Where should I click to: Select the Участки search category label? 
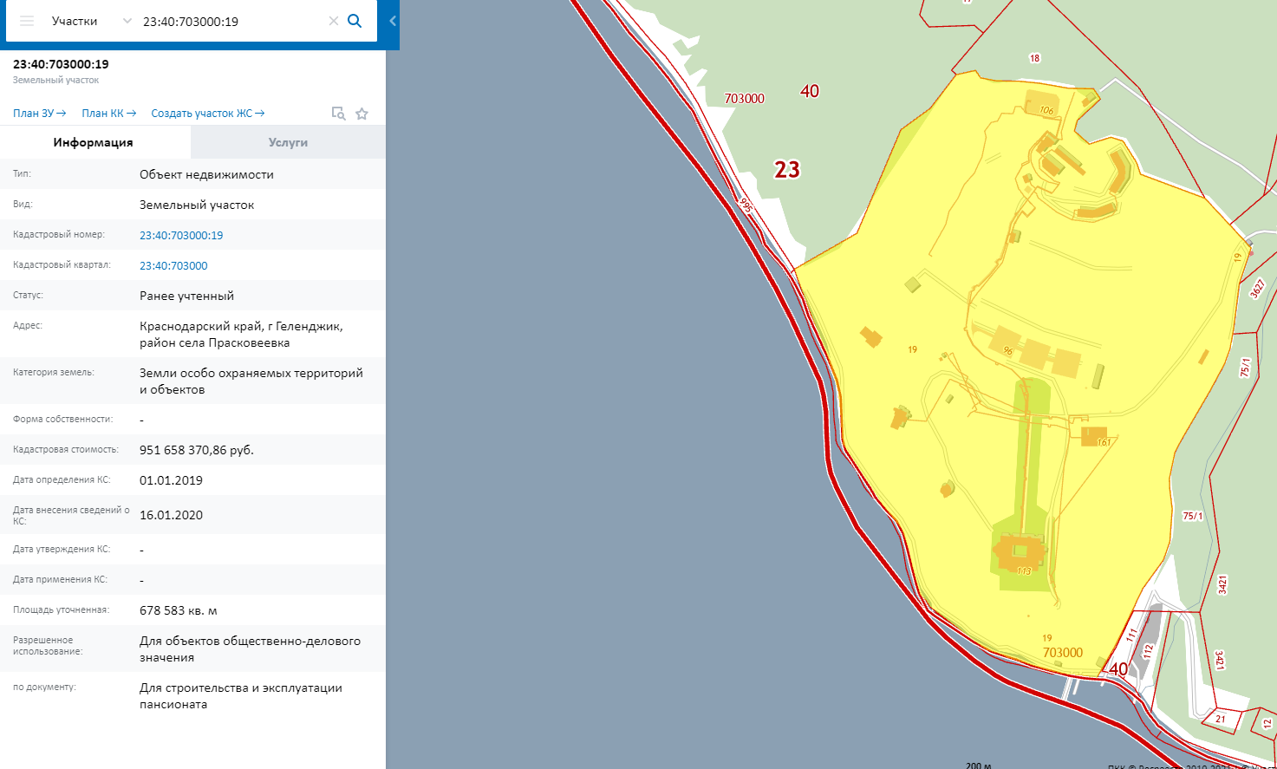[75, 21]
